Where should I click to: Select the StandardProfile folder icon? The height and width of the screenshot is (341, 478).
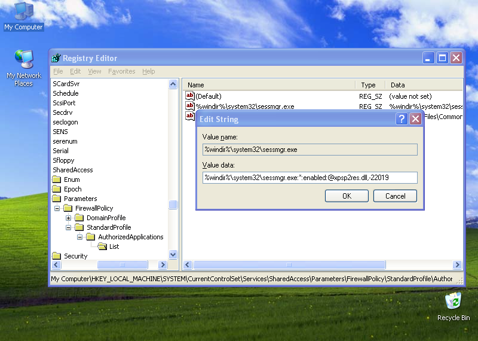tap(79, 227)
